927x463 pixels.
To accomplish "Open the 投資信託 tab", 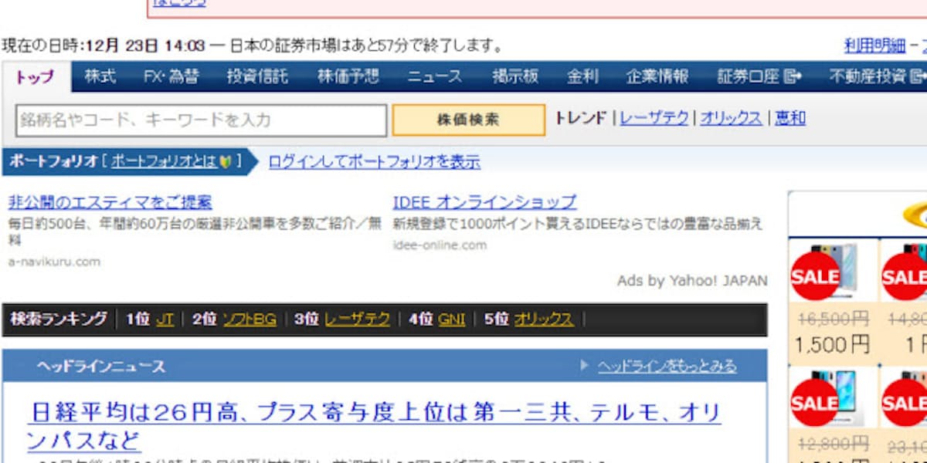I will (257, 77).
